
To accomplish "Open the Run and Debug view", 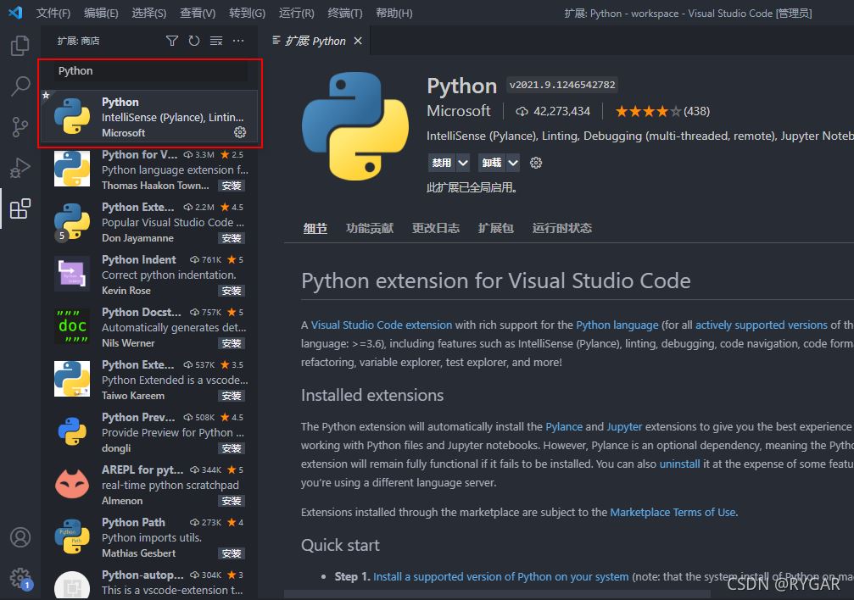I will pyautogui.click(x=20, y=168).
